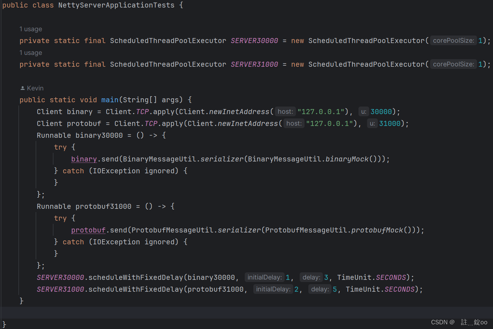Click SECONDS on the SERVER31000 schedule line
Screen dimensions: 493x329
[x=400, y=289]
